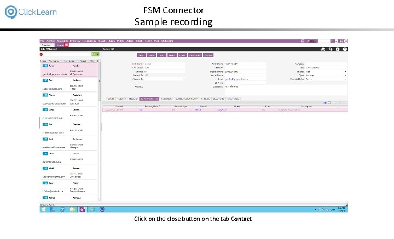This screenshot has width=394, height=239.
Task: Expand the Contact Status dropdown
Action: coord(345,79)
